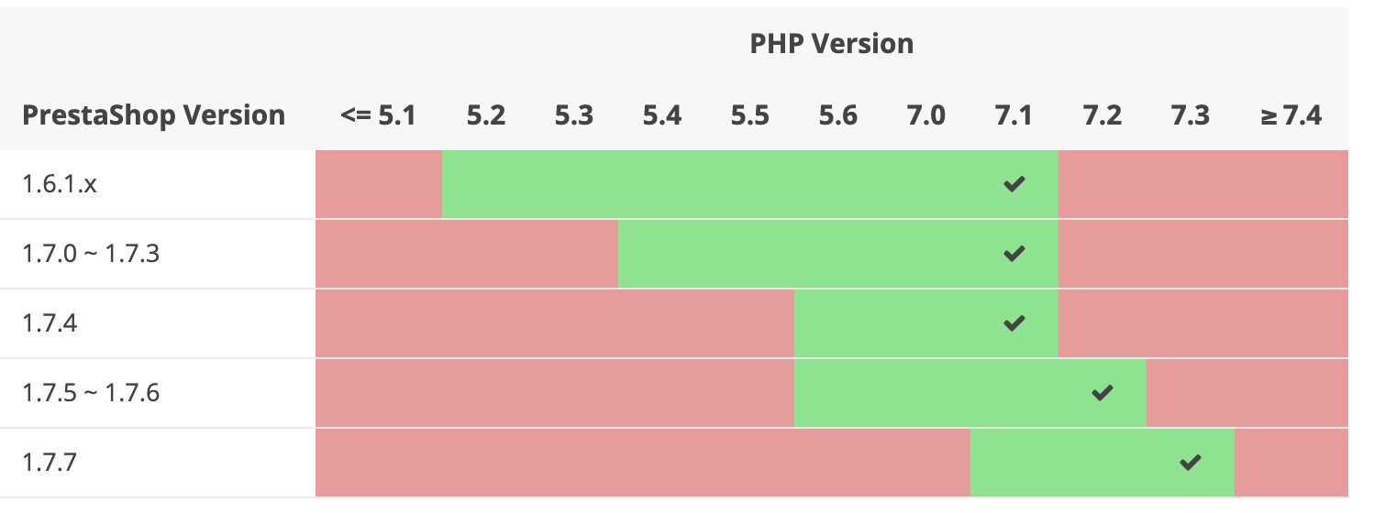Click the checkmark in the 1.6.1.x row
The height and width of the screenshot is (513, 1374).
point(1014,184)
